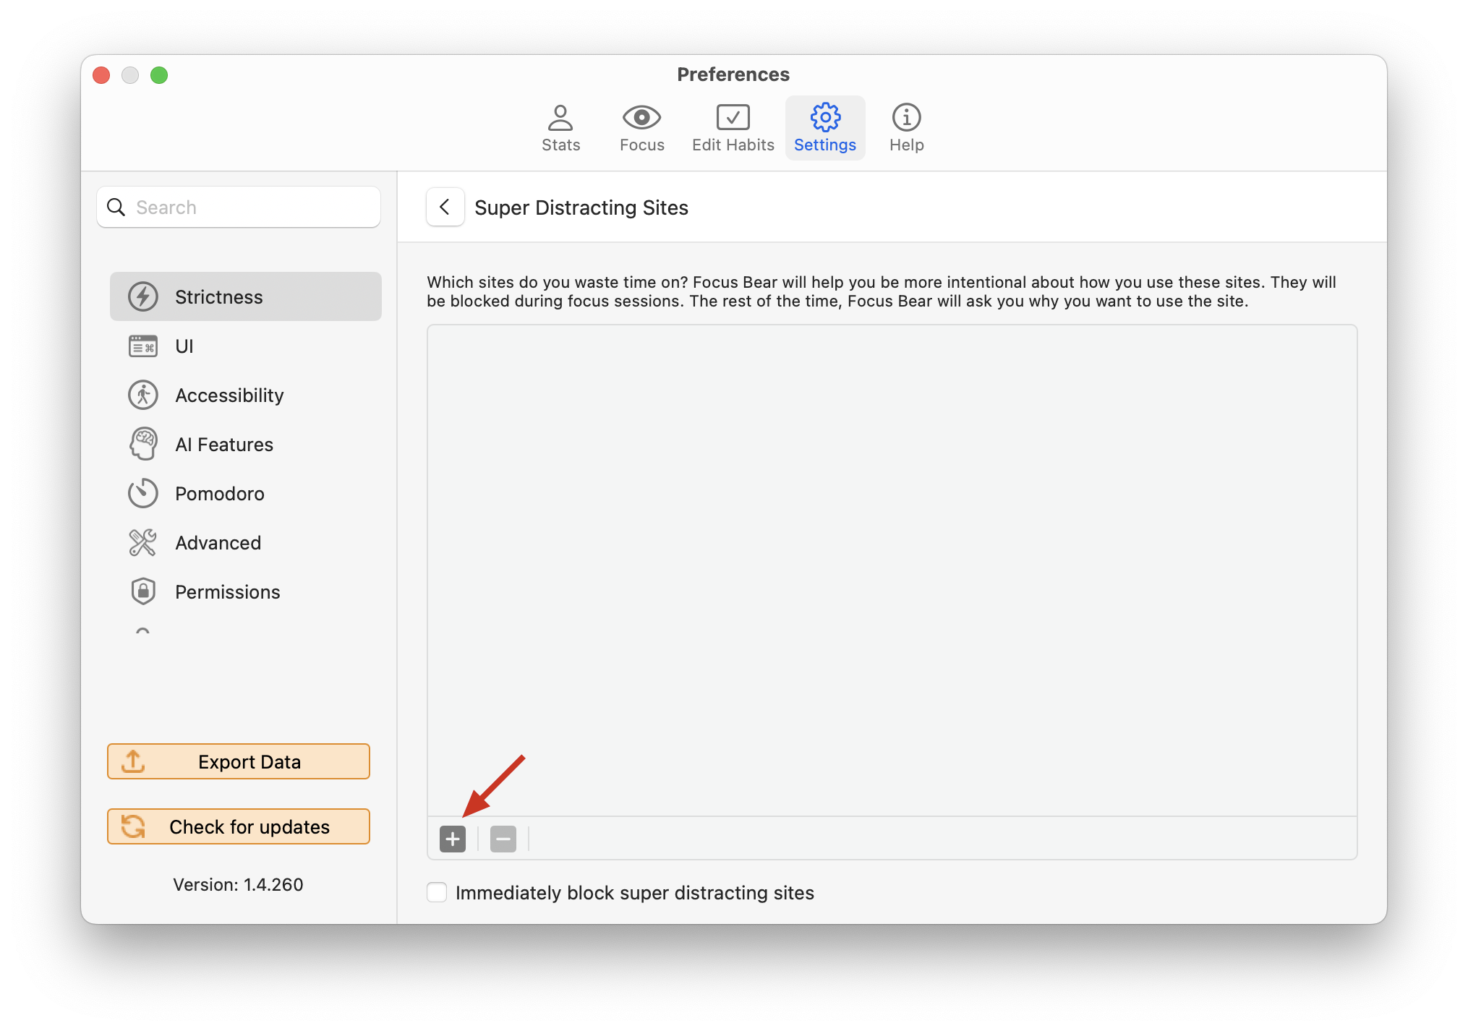The width and height of the screenshot is (1468, 1031).
Task: Click the magnifying glass search icon
Action: point(116,208)
